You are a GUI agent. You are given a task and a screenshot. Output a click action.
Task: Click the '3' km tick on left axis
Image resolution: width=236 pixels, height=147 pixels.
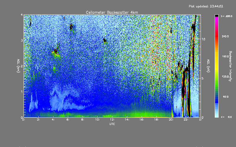[22, 40]
